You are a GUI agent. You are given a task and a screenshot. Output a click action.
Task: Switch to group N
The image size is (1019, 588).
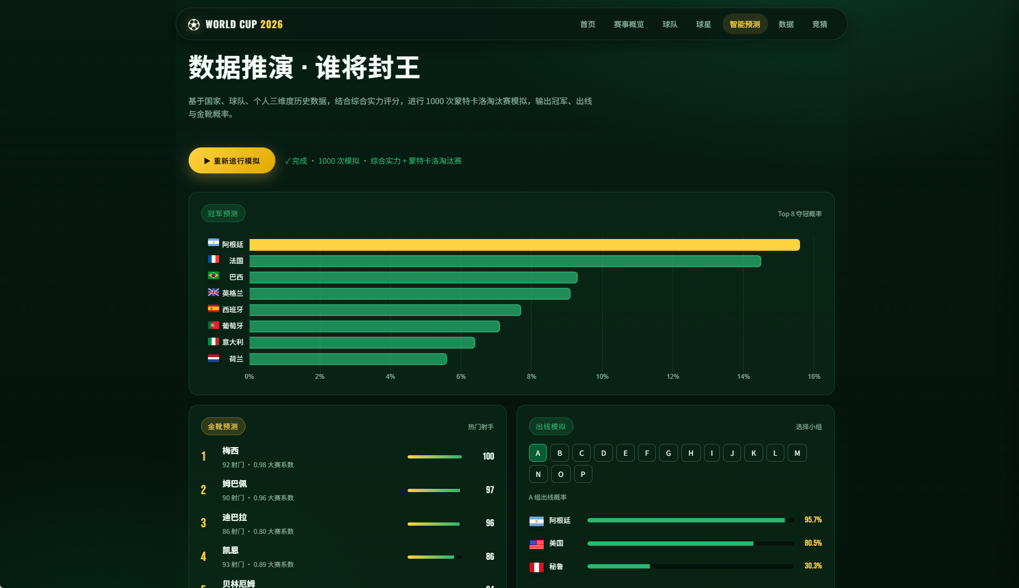[538, 474]
